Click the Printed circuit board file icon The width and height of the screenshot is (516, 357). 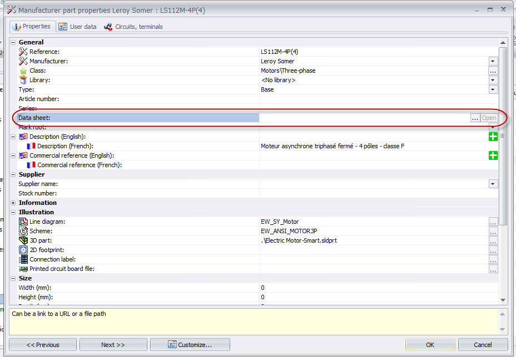tap(23, 269)
